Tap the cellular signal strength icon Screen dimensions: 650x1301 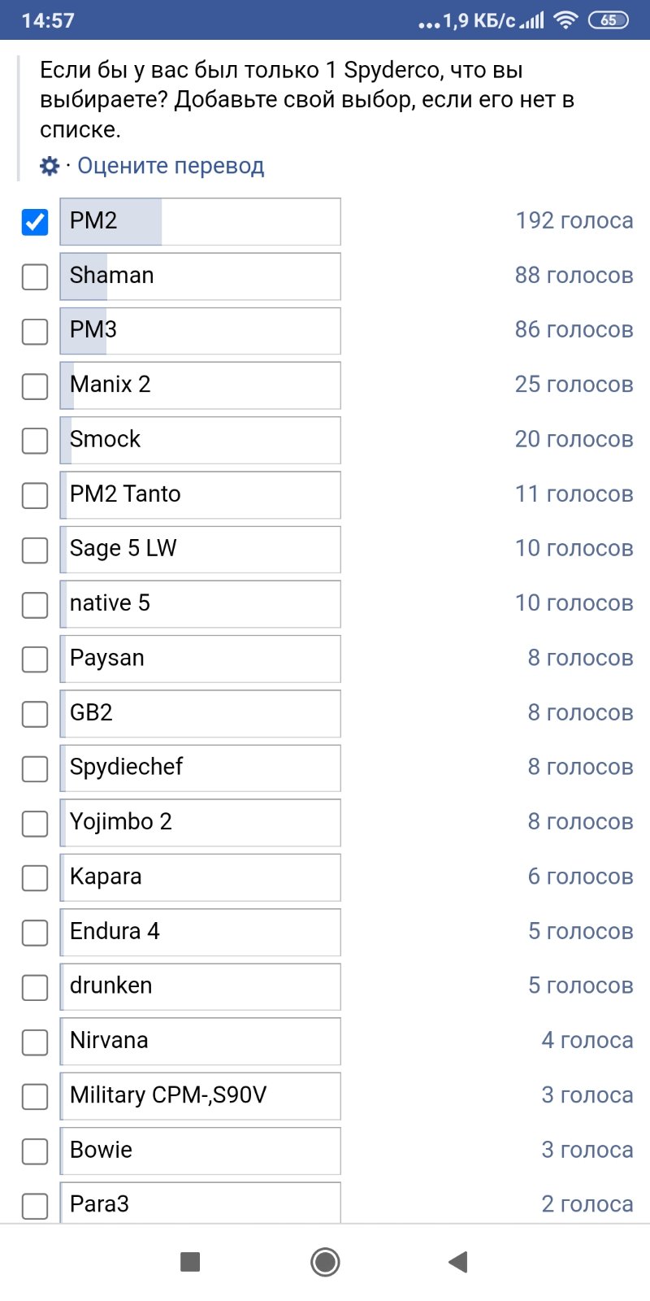pos(532,20)
